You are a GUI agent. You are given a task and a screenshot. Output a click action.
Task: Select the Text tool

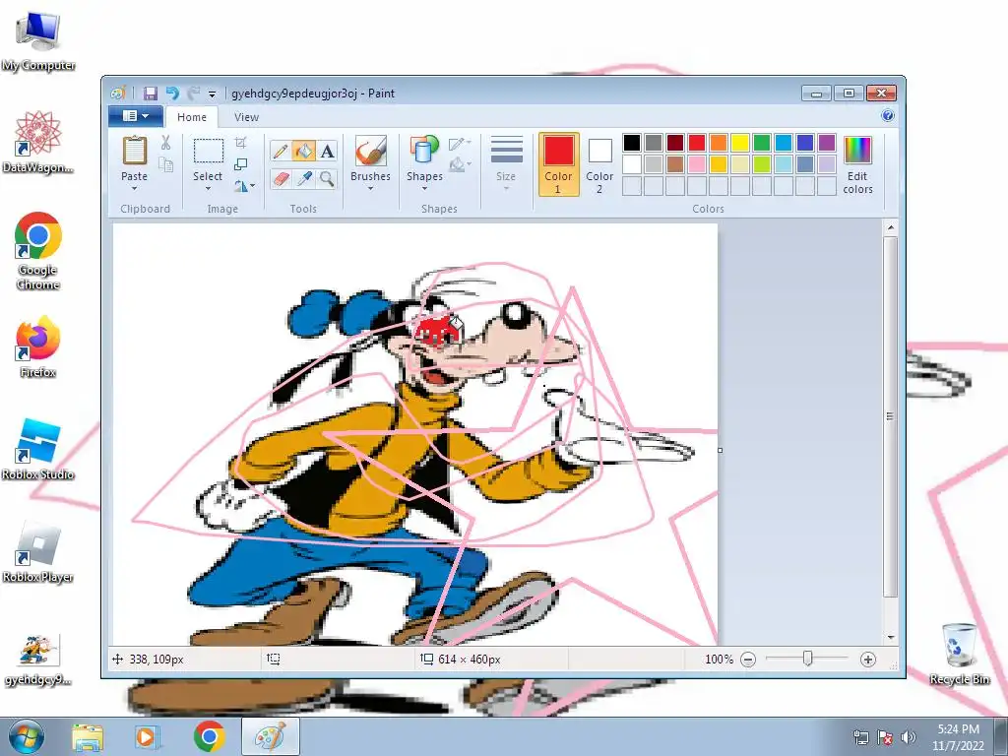coord(327,151)
